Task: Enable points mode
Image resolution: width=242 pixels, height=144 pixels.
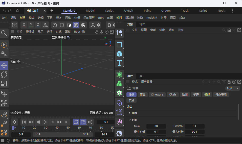Action: click(55, 25)
